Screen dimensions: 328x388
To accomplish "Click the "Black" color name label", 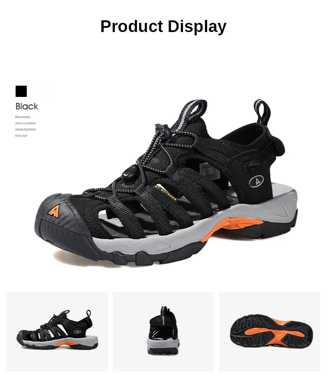I will [x=27, y=106].
